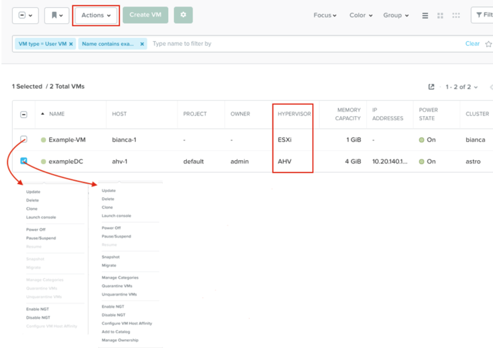Expand the Color dropdown
This screenshot has height=348, width=493.
361,15
